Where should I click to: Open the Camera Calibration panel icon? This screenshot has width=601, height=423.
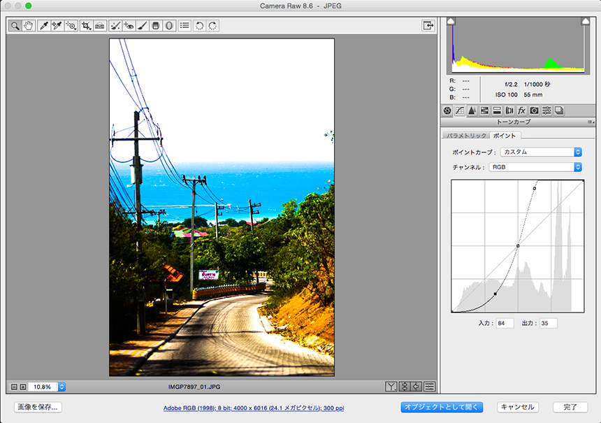point(535,111)
